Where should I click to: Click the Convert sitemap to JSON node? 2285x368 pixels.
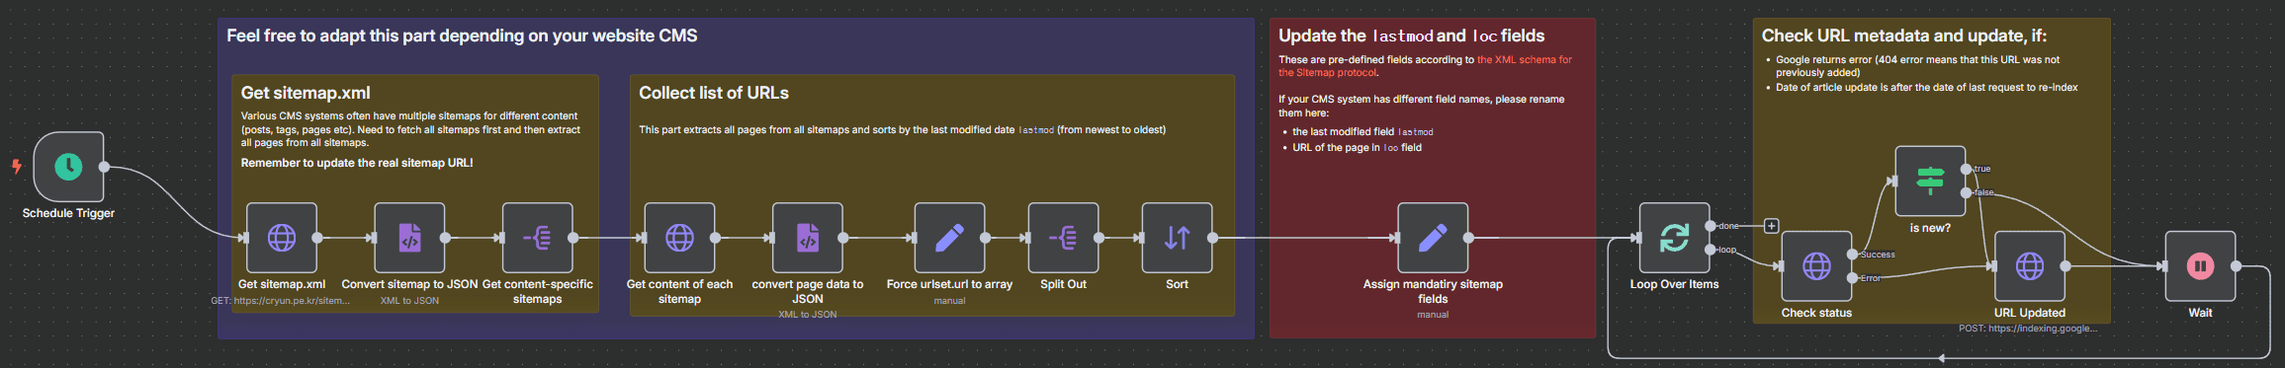409,238
